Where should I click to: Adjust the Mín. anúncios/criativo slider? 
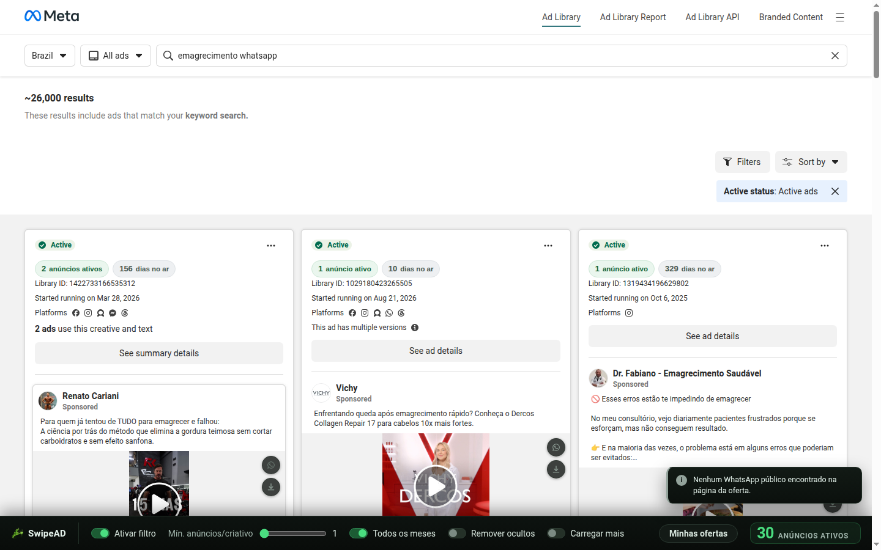(x=293, y=533)
